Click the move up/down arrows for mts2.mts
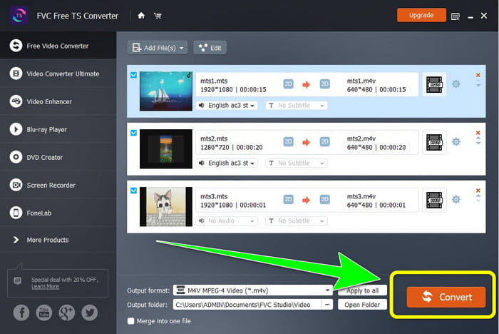The width and height of the screenshot is (499, 334). (478, 141)
